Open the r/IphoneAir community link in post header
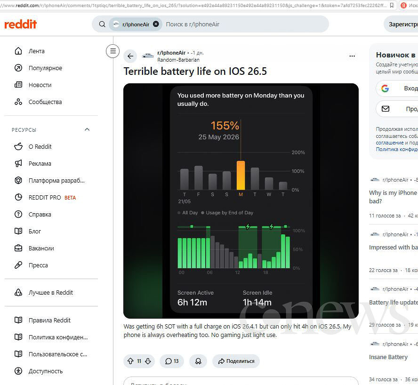The width and height of the screenshot is (418, 385). (x=171, y=53)
